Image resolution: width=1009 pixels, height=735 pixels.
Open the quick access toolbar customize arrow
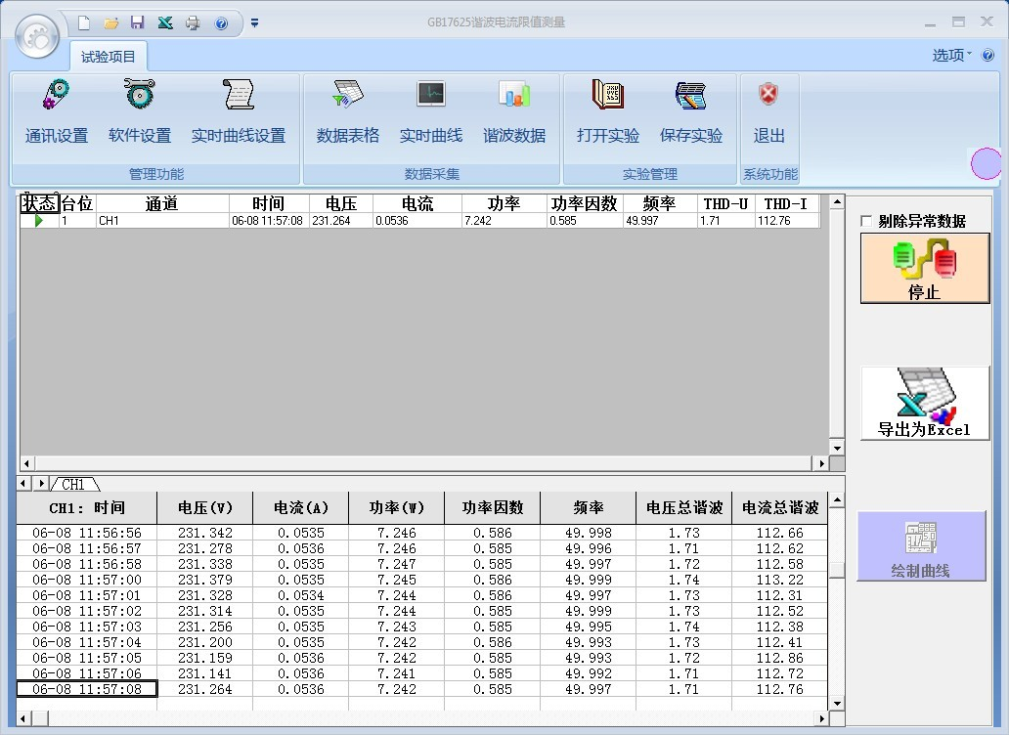[255, 22]
